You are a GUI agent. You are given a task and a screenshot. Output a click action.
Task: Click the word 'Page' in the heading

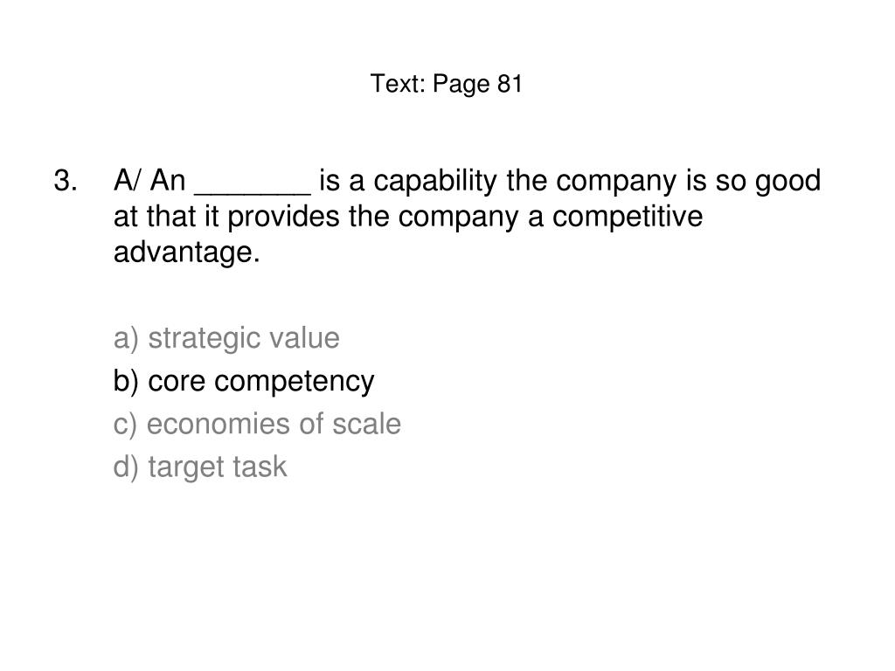461,84
